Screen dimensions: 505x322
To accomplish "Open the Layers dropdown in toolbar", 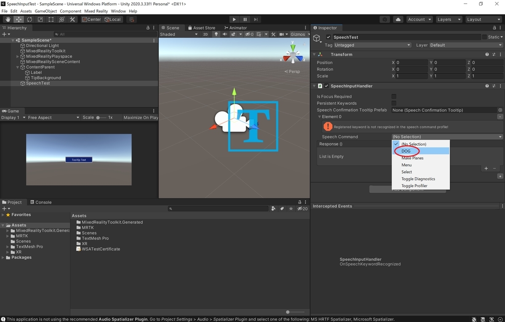I will [x=449, y=19].
